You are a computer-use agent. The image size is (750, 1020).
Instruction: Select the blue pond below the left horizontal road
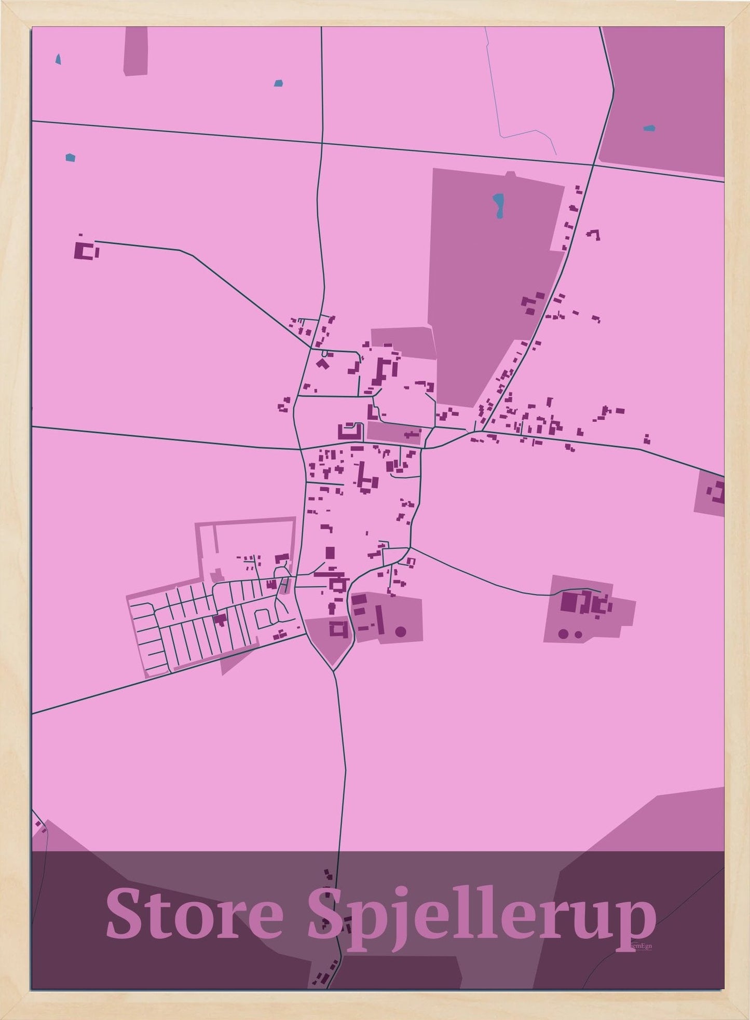(x=70, y=157)
